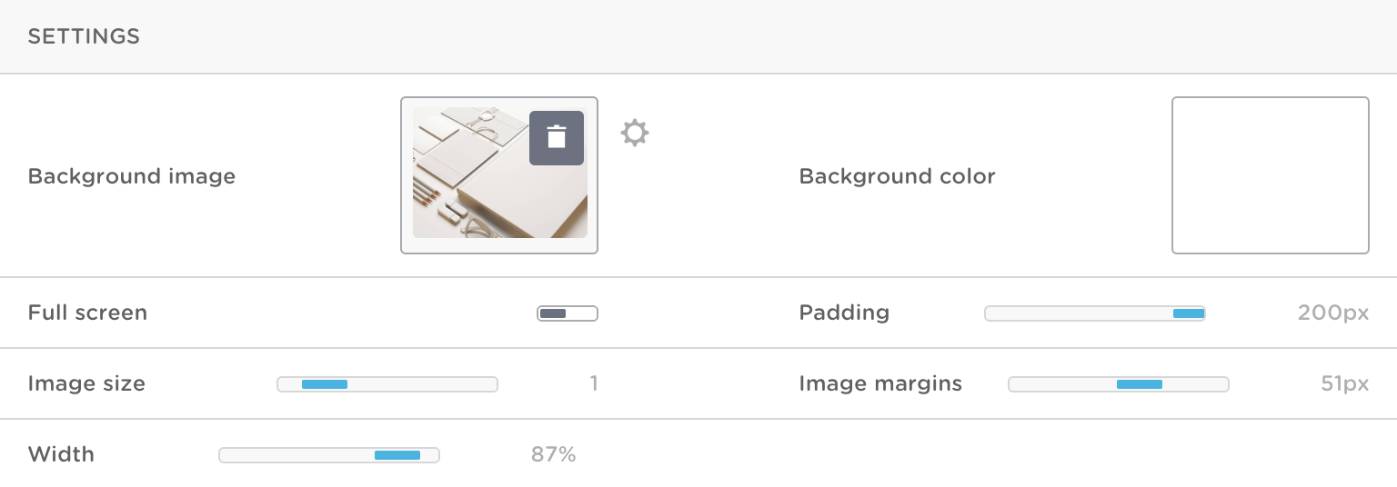The width and height of the screenshot is (1397, 487).
Task: Click the Image margins slider handle
Action: point(1140,384)
